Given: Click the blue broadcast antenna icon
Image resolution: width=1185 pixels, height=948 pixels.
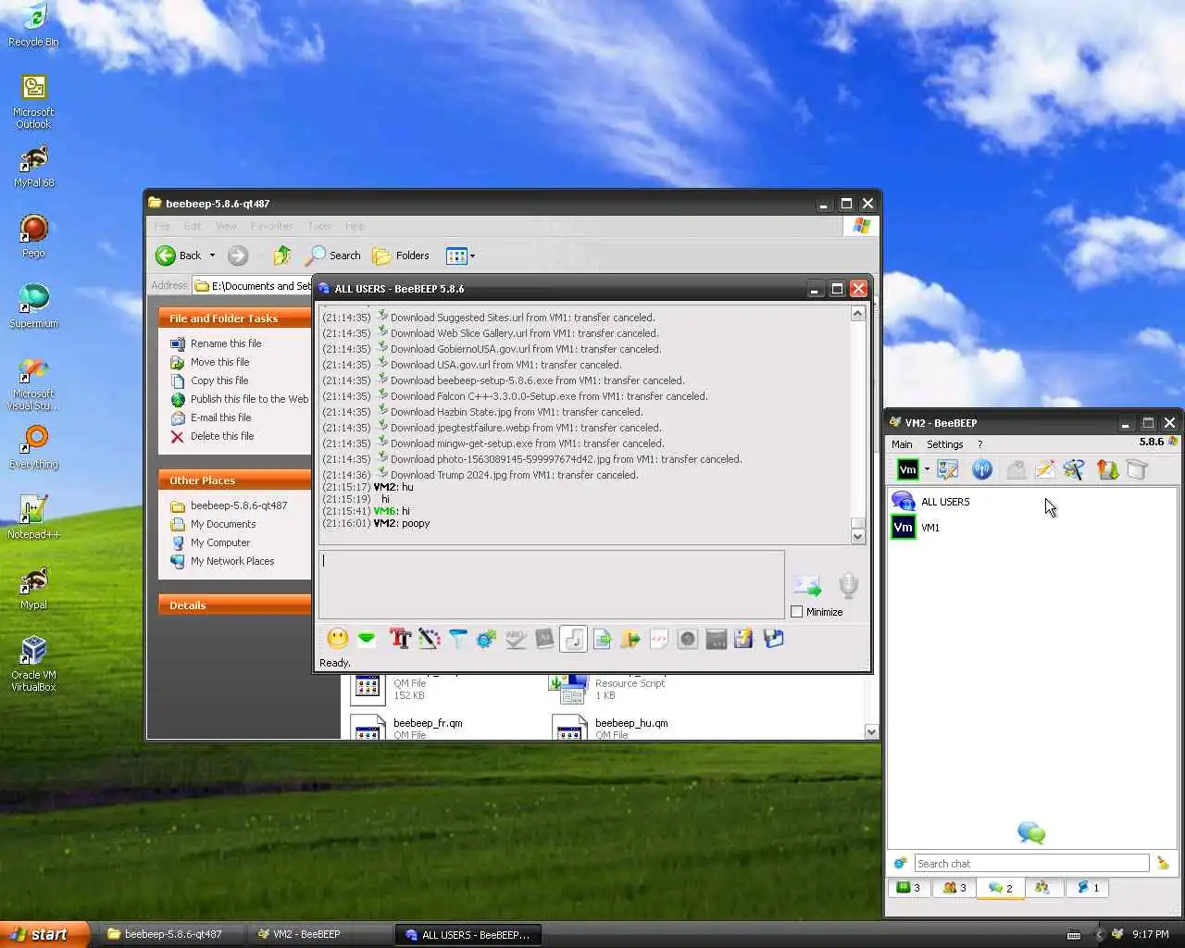Looking at the screenshot, I should pyautogui.click(x=982, y=469).
